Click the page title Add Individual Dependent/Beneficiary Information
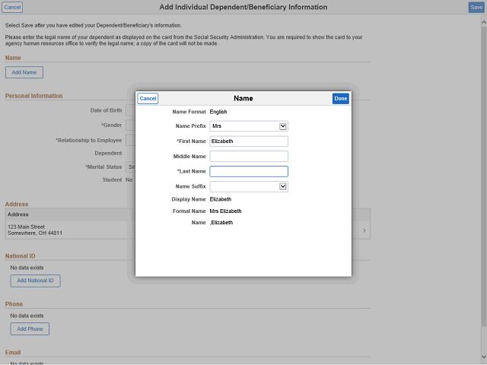Viewport: 487px width, 365px height. click(x=243, y=7)
